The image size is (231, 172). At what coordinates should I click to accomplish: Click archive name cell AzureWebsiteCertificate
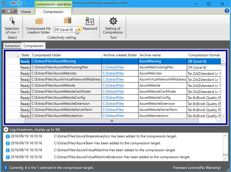[x=162, y=91]
